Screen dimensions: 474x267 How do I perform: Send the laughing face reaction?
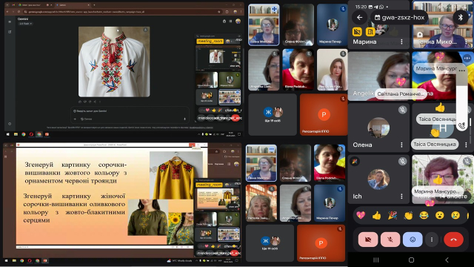point(424,215)
